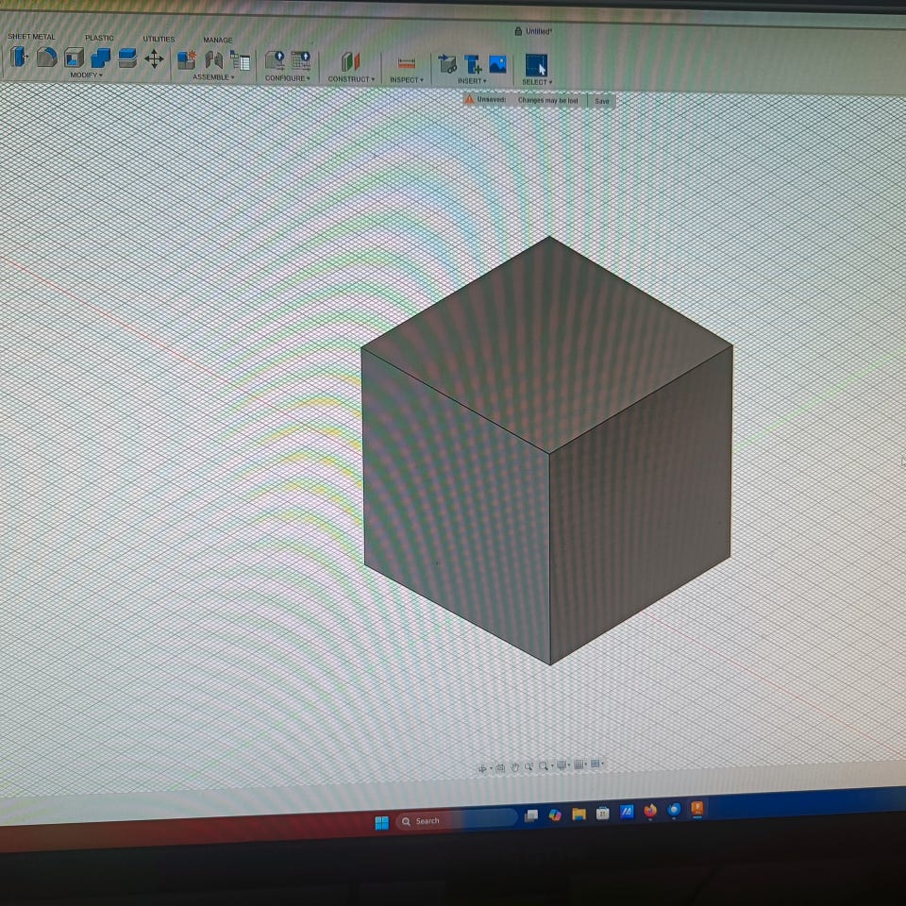Expand the MODIFY dropdown
Image resolution: width=906 pixels, height=906 pixels.
pyautogui.click(x=86, y=75)
